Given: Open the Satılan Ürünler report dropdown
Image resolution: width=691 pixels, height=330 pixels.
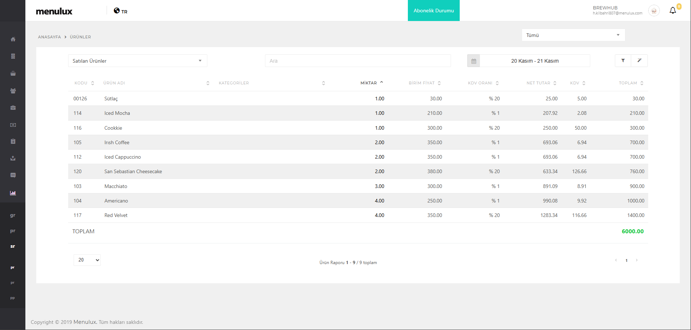Looking at the screenshot, I should 137,61.
